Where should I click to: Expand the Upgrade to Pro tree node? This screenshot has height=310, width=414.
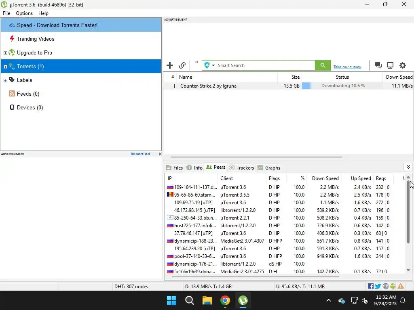(5, 53)
